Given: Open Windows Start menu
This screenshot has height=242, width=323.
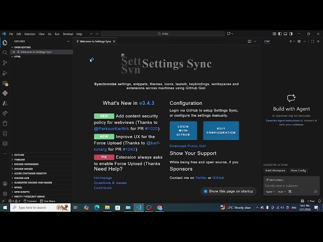Looking at the screenshot, I should tap(5, 207).
